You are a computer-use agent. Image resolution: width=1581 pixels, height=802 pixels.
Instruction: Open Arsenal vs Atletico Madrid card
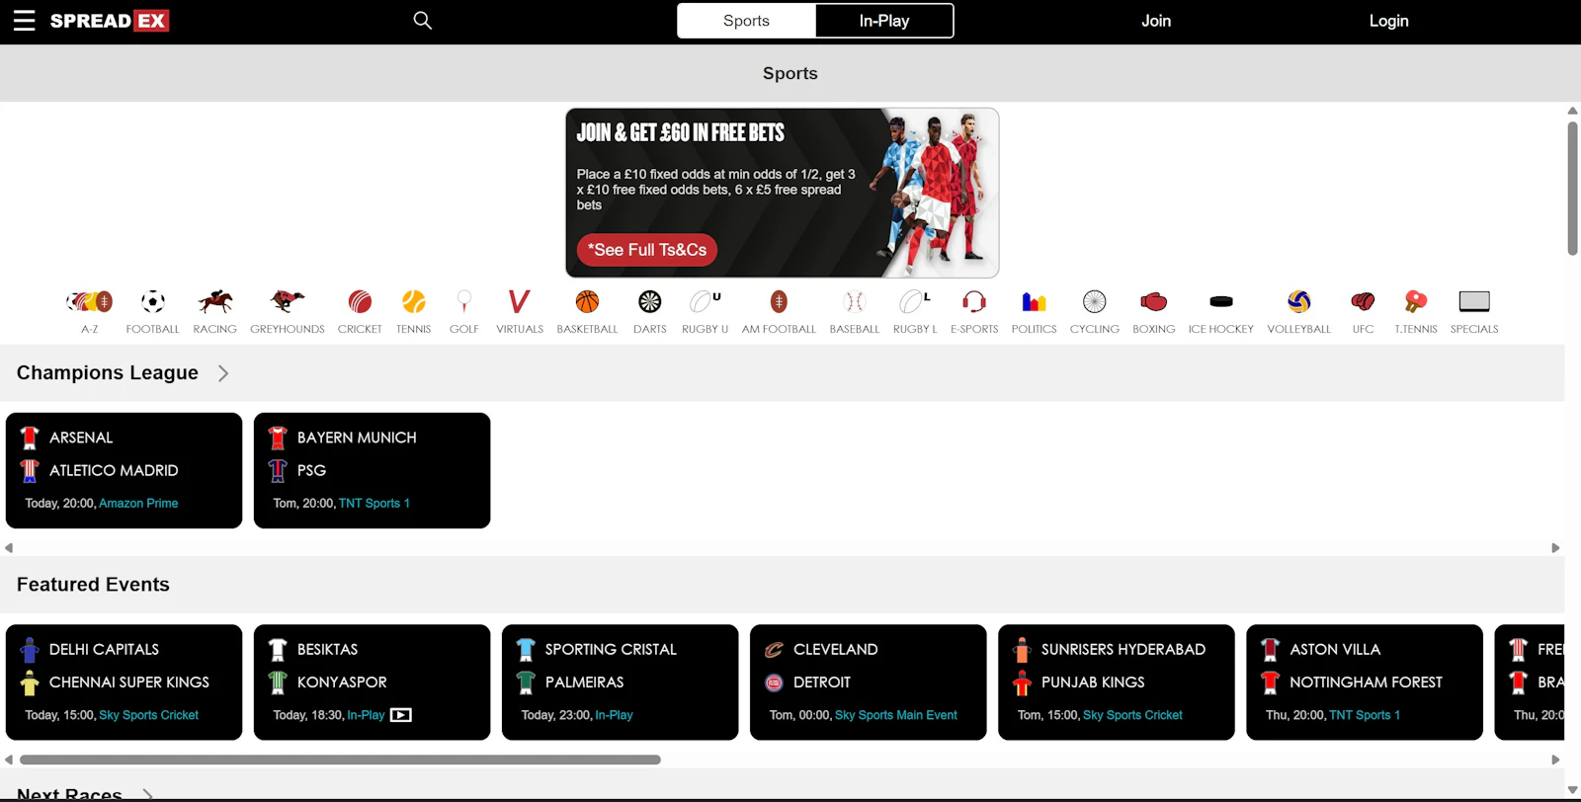pos(124,470)
